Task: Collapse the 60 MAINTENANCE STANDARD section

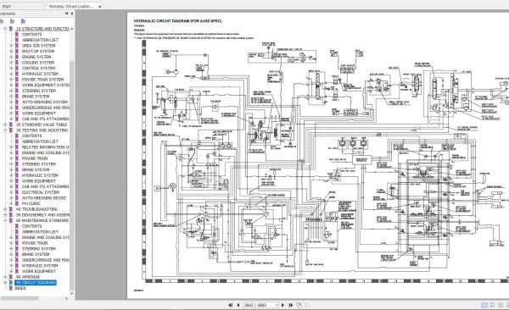Action: click(x=5, y=220)
